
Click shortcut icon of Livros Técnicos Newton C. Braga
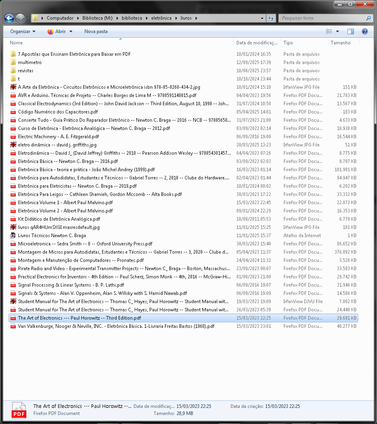tap(13, 236)
